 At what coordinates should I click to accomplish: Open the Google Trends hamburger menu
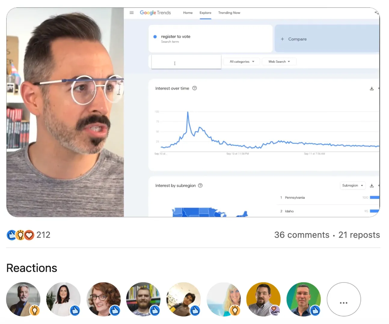tap(131, 13)
